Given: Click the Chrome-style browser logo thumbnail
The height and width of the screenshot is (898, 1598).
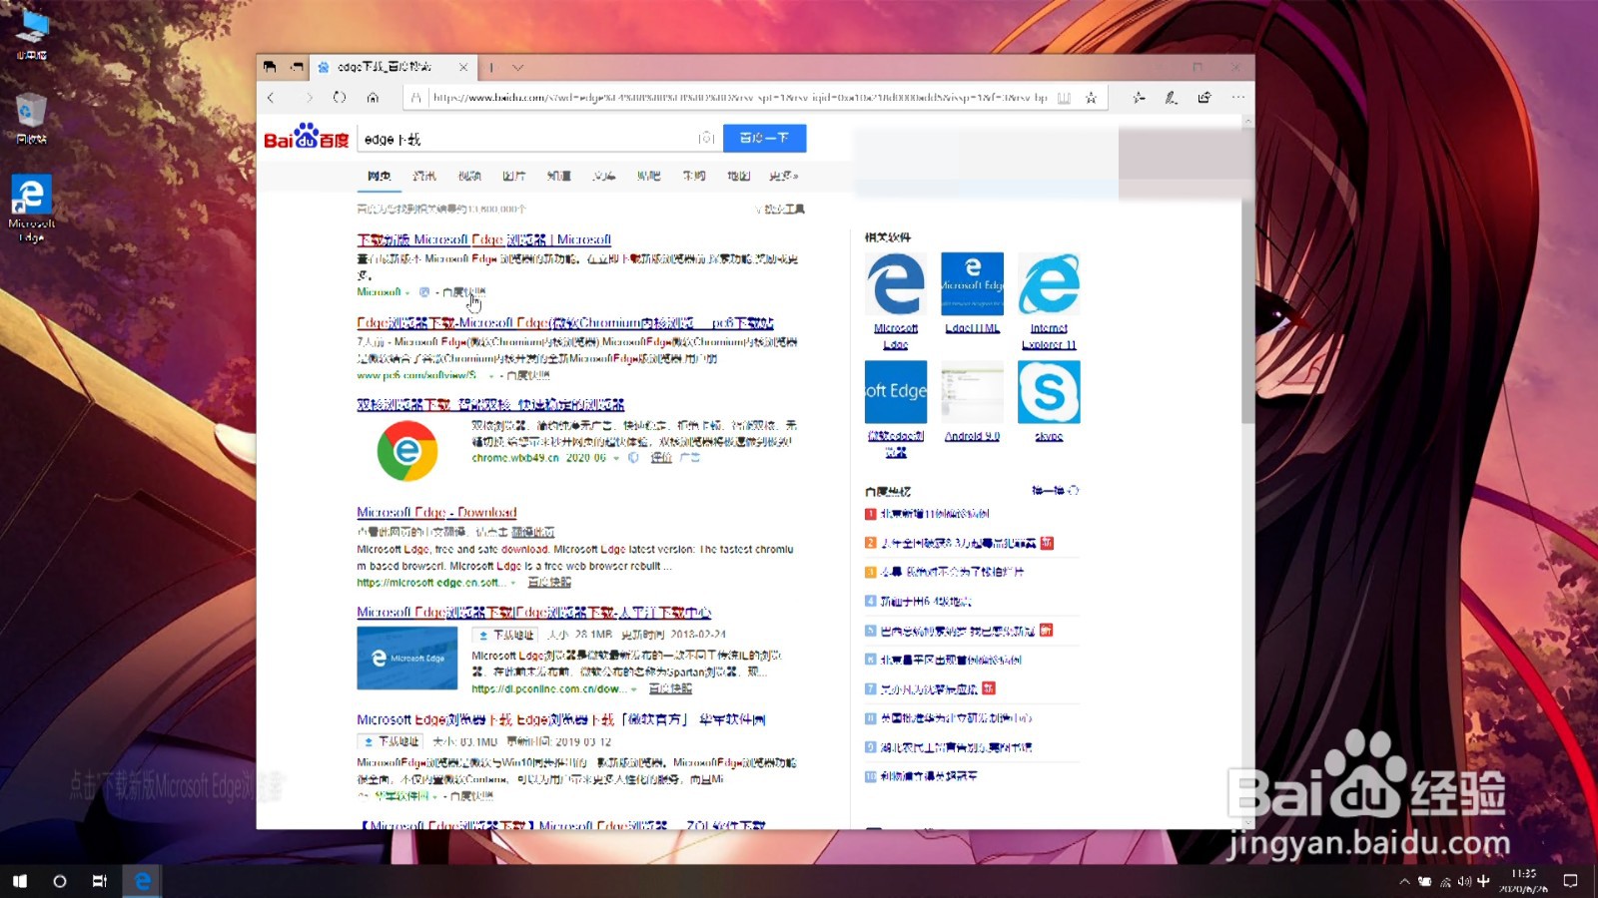Looking at the screenshot, I should click(407, 451).
